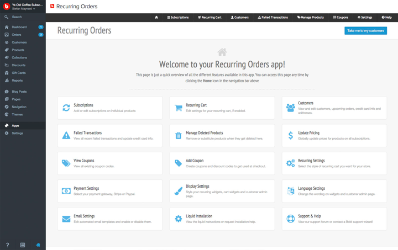Click the Recurring Cart shopping cart icon

point(179,108)
